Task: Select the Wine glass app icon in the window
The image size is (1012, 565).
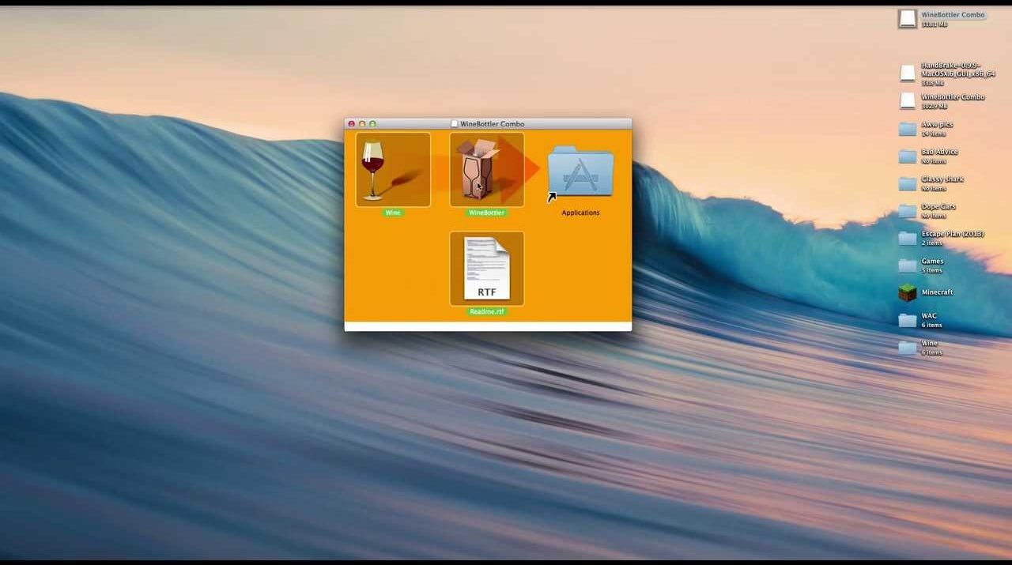Action: click(393, 170)
